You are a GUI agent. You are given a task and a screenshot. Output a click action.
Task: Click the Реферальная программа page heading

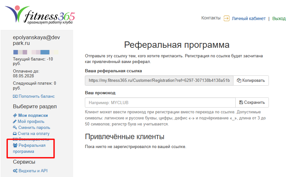[x=177, y=45]
